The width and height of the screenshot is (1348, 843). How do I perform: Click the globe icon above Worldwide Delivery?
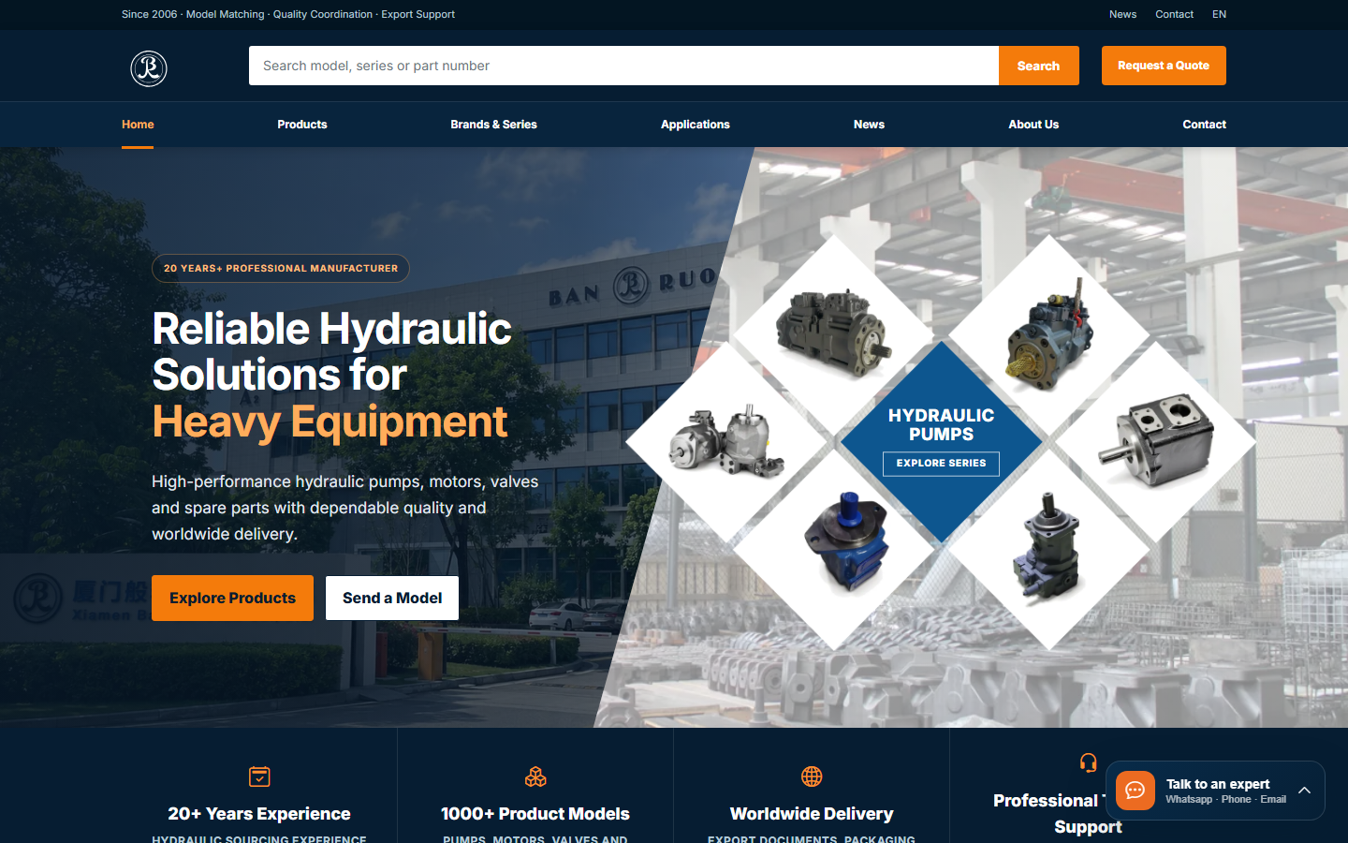click(x=812, y=776)
